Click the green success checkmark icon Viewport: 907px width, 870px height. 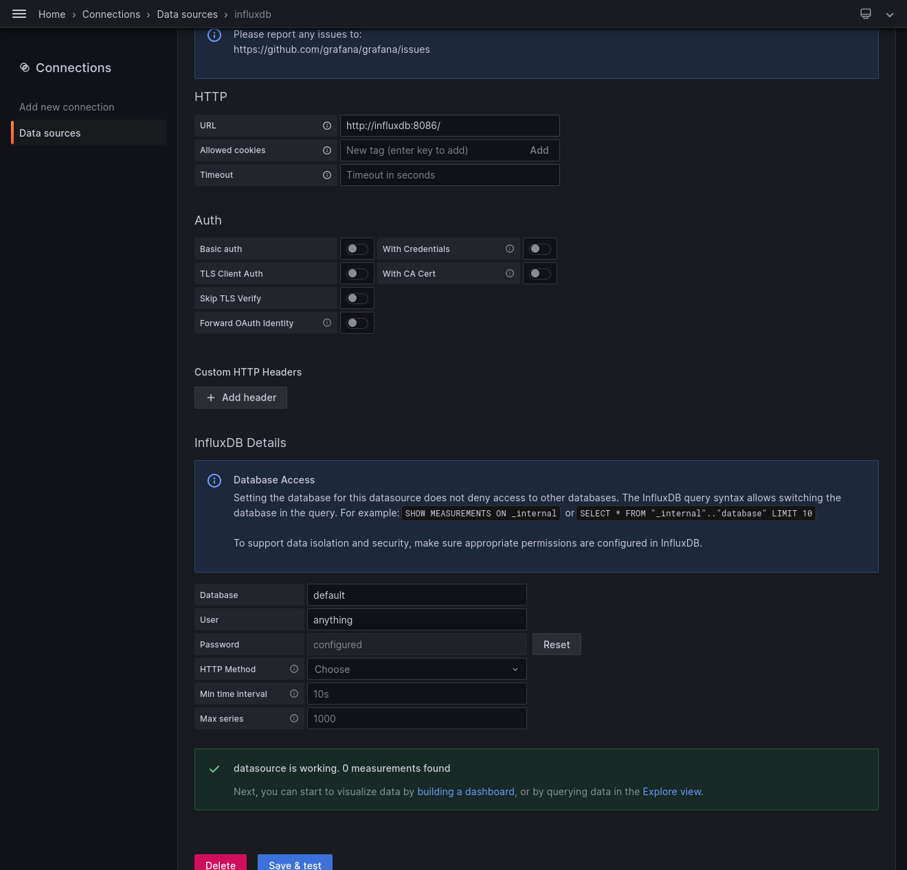[214, 769]
